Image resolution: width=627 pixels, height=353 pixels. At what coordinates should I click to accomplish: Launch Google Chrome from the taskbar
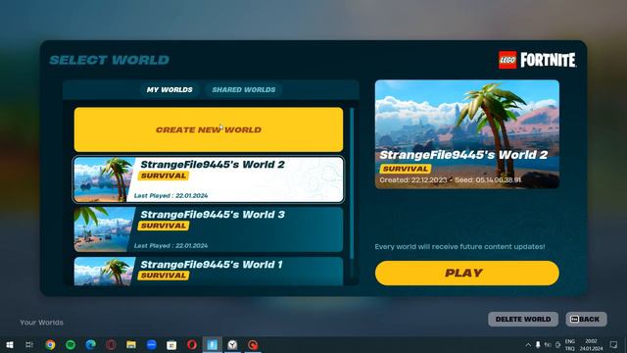pos(50,344)
